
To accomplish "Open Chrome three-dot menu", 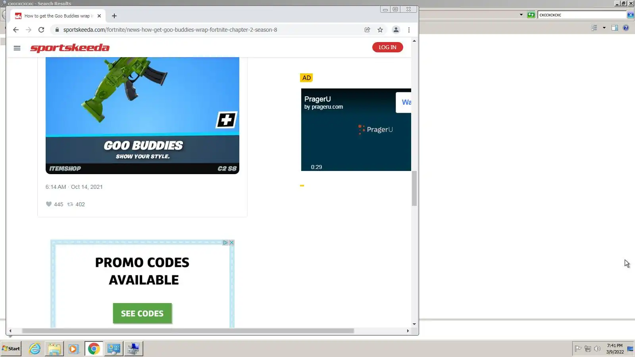I will click(x=409, y=30).
